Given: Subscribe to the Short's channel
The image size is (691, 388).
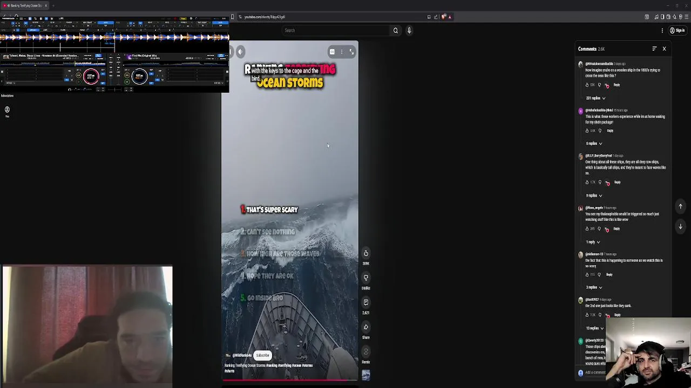Looking at the screenshot, I should (x=262, y=356).
